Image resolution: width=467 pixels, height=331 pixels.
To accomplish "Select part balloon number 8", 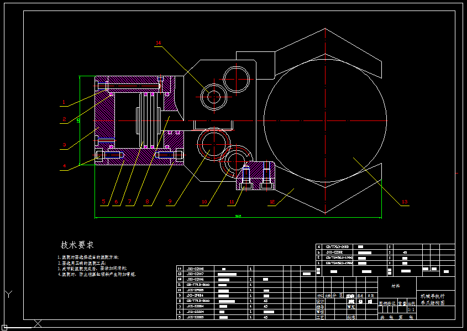I will tap(147, 202).
